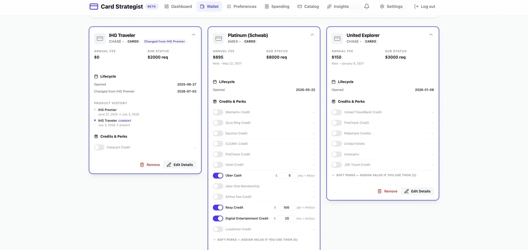
Task: Expand United Explorer soft perks section (2)
Action: (374, 175)
